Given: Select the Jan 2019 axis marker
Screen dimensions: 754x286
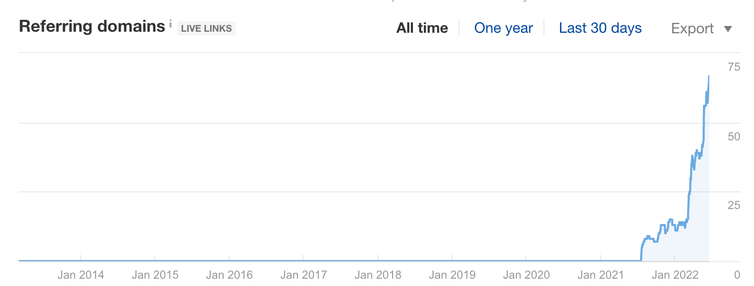Looking at the screenshot, I should [452, 275].
